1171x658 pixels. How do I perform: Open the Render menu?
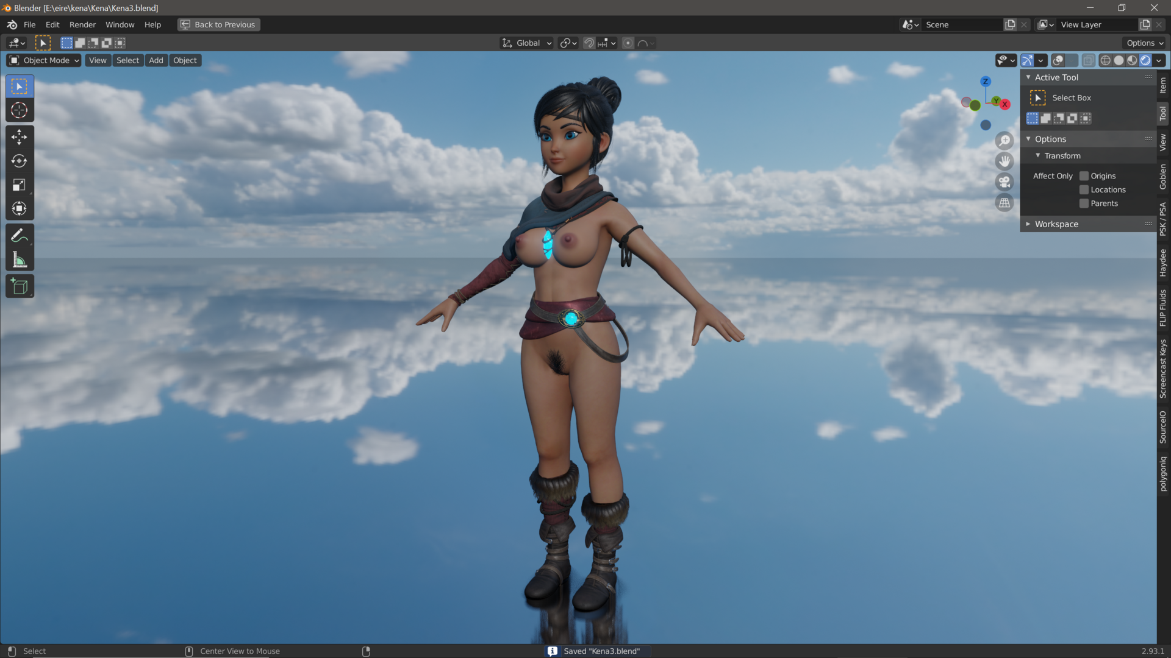pyautogui.click(x=82, y=25)
